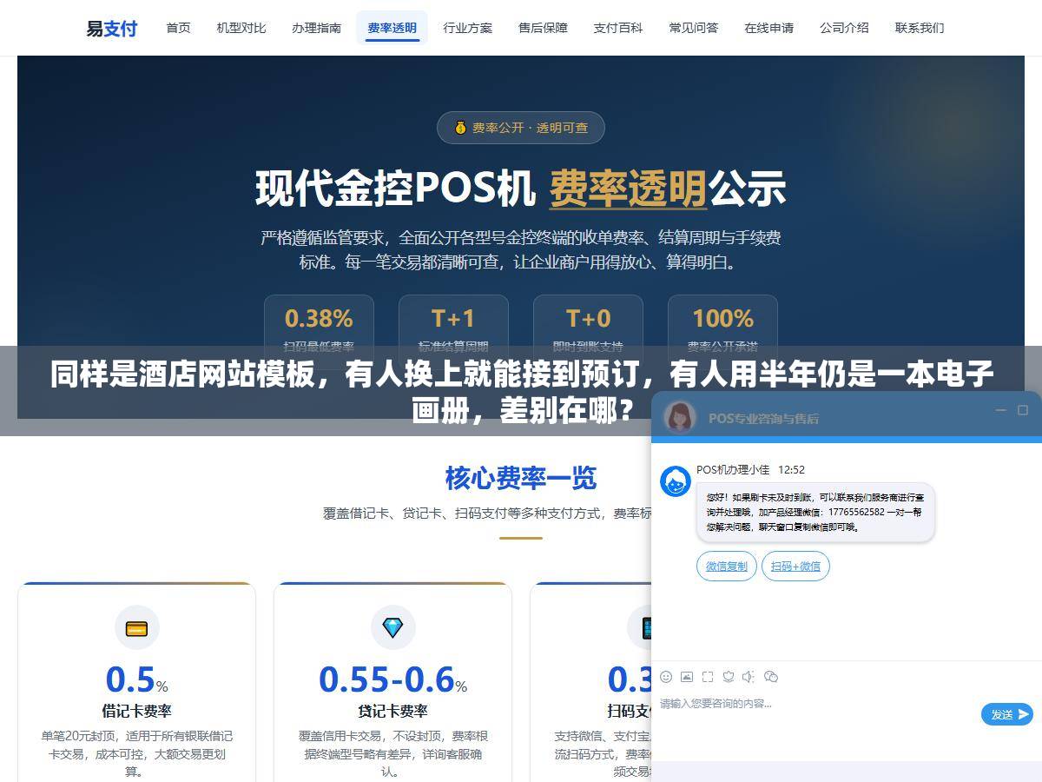
Task: Toggle the chat sound speaker icon
Action: tap(749, 677)
